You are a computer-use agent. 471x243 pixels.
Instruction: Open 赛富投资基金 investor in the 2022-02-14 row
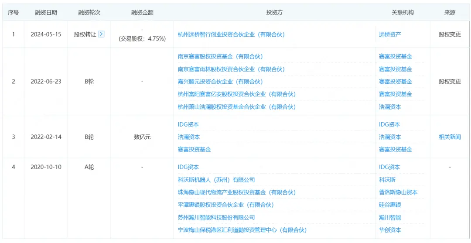[x=194, y=149]
